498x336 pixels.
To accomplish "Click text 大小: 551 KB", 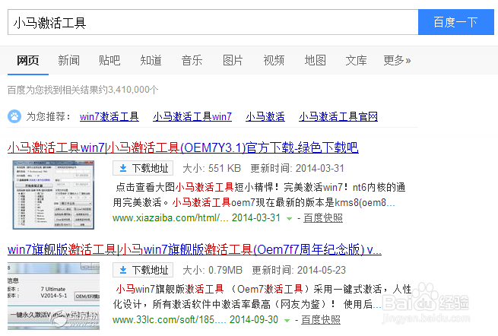I will (x=211, y=168).
